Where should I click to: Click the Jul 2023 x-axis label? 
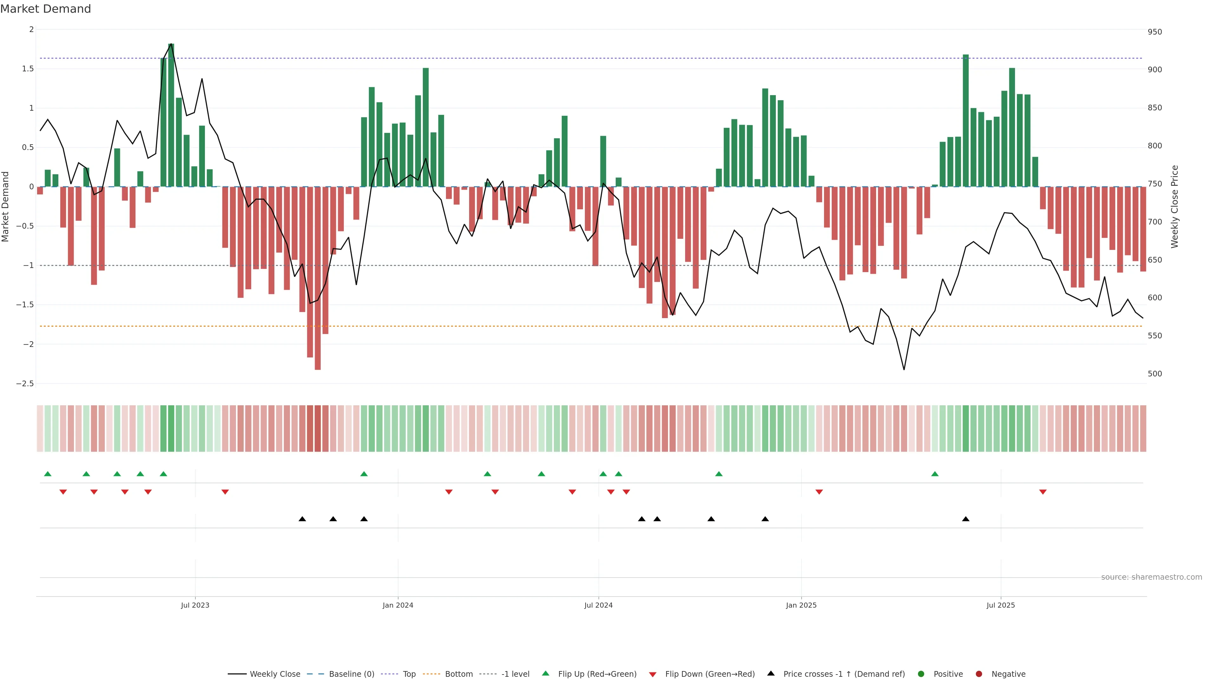pos(195,605)
